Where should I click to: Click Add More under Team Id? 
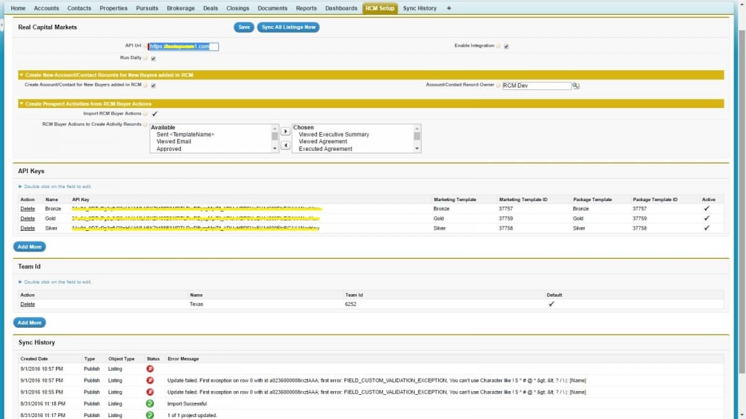30,323
